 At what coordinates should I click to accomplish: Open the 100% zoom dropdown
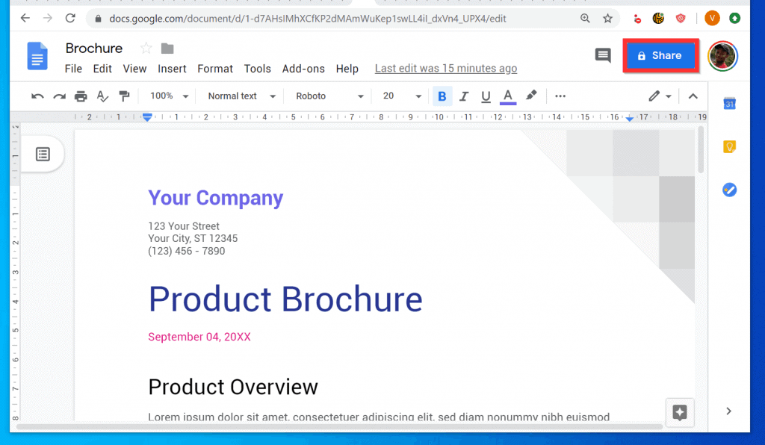169,96
